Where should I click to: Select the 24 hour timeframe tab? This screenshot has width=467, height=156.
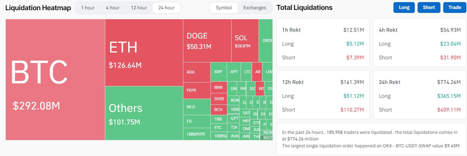pyautogui.click(x=166, y=8)
